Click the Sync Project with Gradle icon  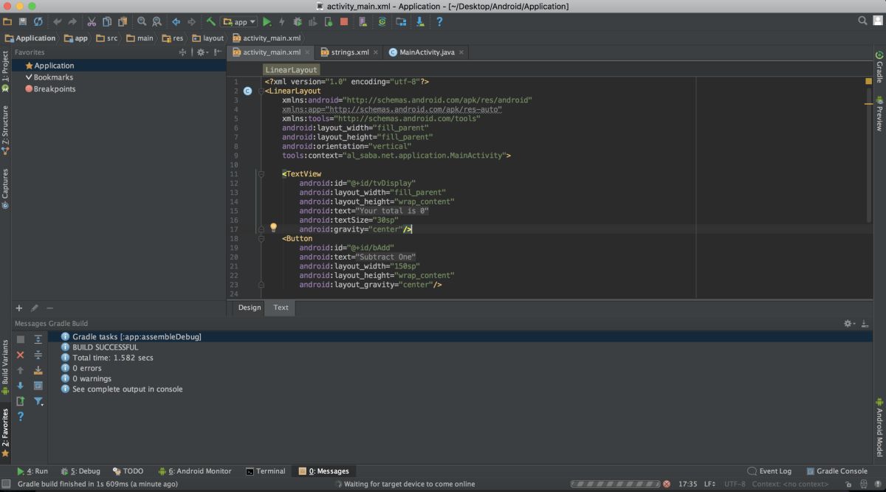click(x=382, y=22)
